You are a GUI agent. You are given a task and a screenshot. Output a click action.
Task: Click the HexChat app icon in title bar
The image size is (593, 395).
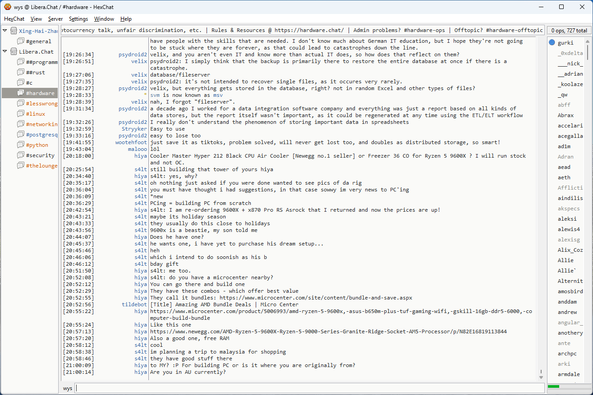[7, 7]
